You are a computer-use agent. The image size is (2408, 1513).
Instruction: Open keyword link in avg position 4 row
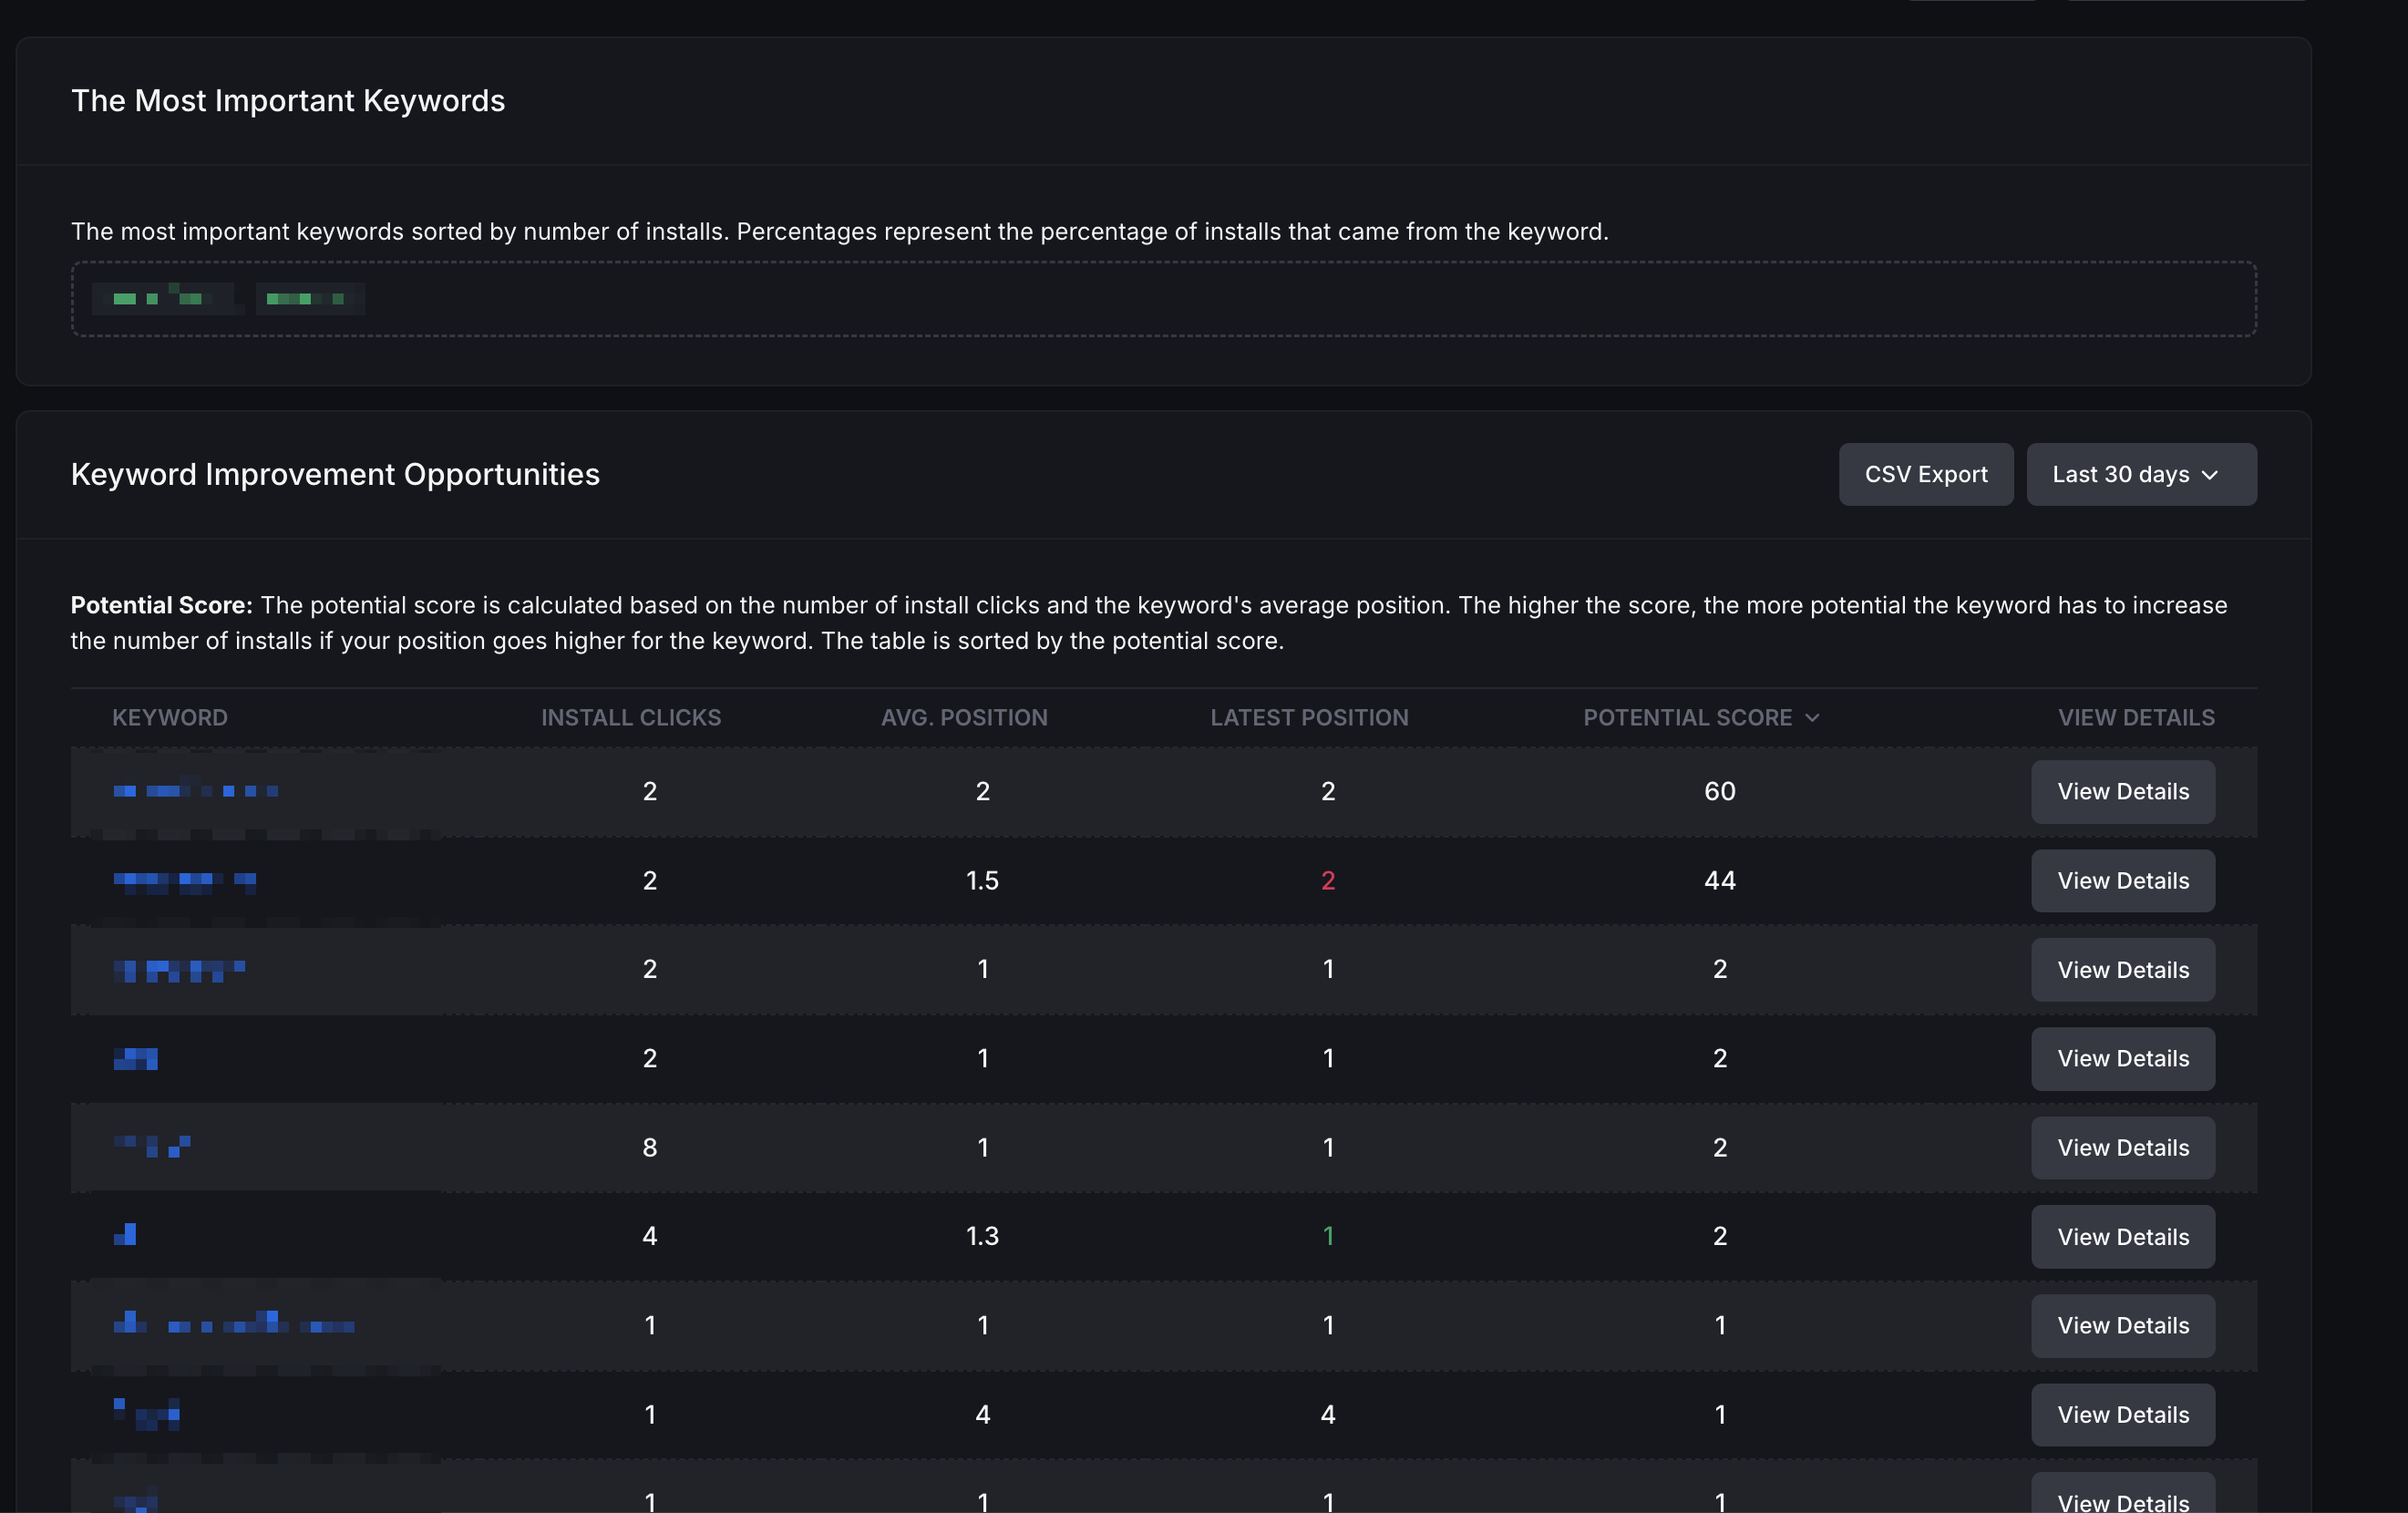147,1414
